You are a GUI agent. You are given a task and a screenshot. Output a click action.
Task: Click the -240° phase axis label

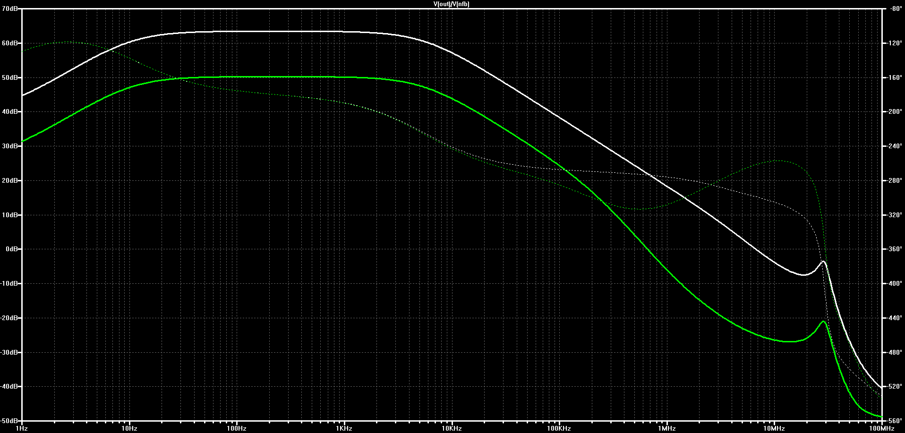894,146
